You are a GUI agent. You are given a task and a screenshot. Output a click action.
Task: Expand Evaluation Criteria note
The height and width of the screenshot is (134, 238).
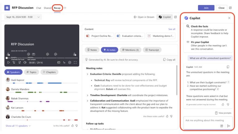(87, 74)
